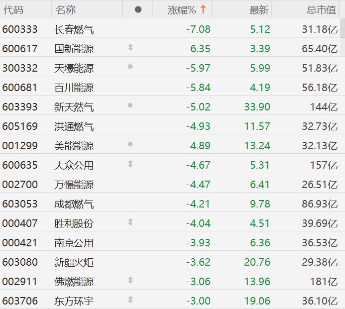
Task: Click the arrow marker icon for 国新能源
Action: coord(130,47)
